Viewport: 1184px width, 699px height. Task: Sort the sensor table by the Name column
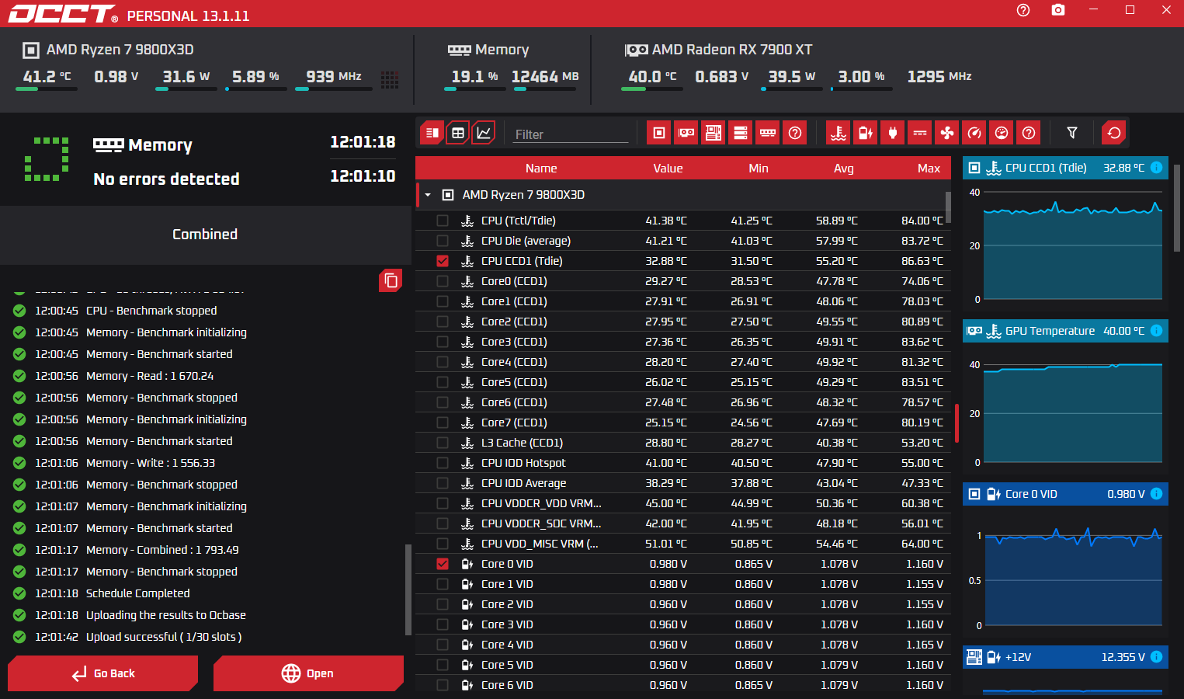click(540, 169)
